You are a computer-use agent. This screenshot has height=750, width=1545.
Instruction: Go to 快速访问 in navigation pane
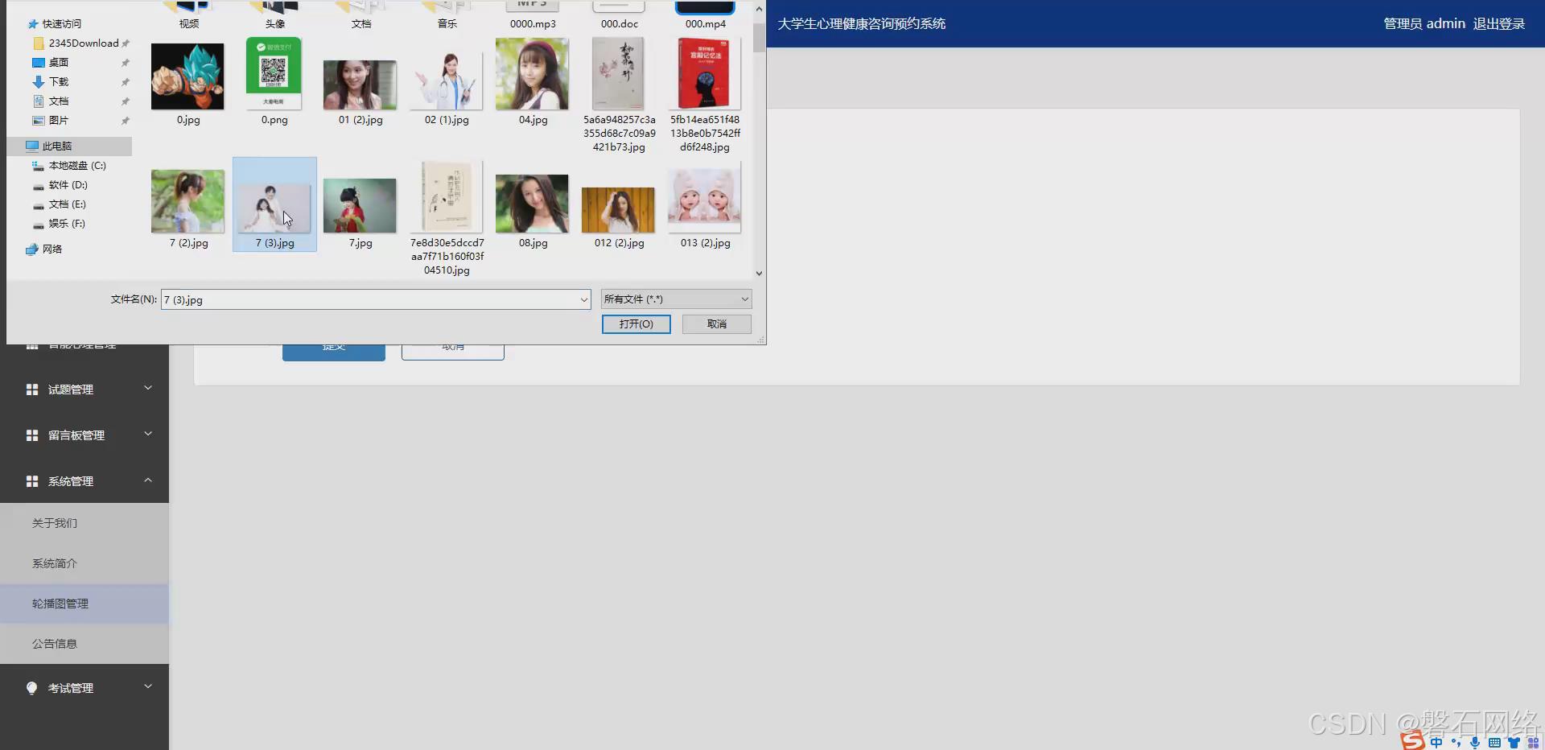coord(61,24)
